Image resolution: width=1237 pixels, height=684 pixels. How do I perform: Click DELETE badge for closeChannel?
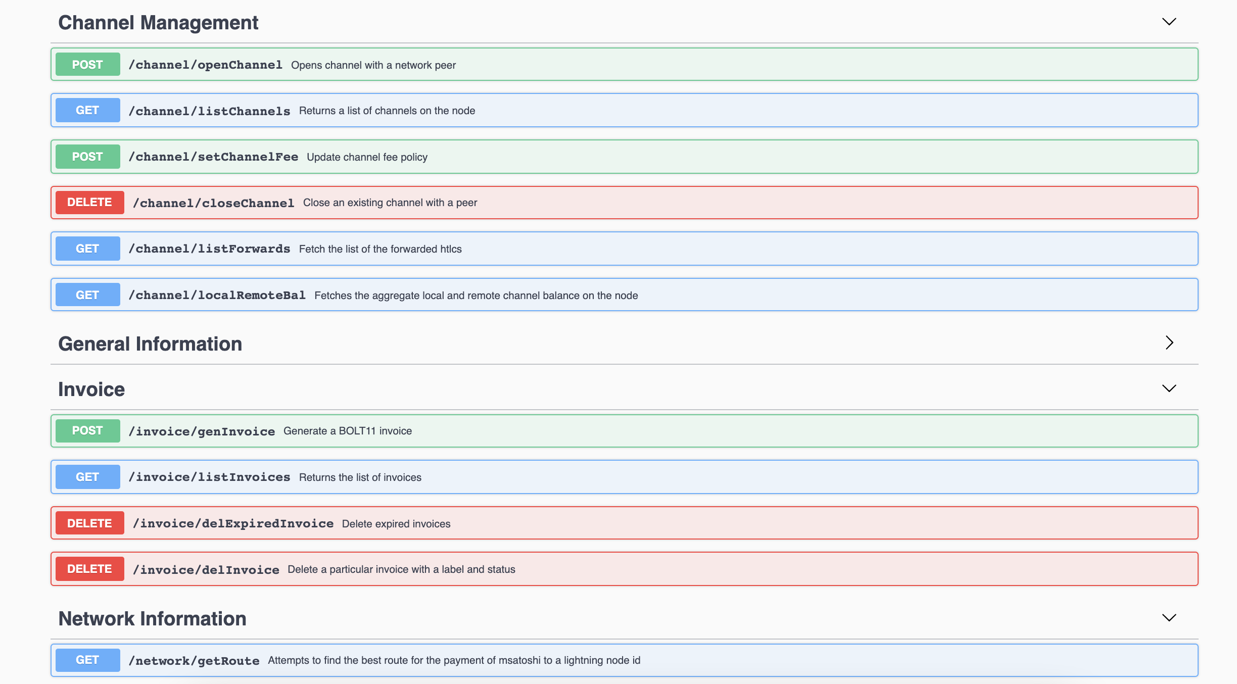point(89,202)
